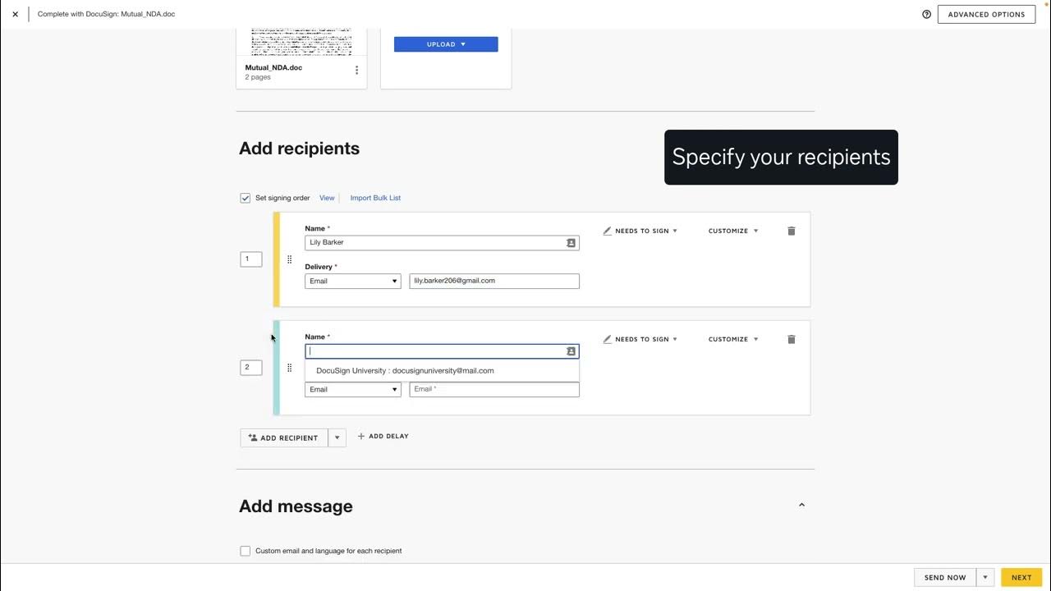Open delivery method Email dropdown for recipient 1

352,282
